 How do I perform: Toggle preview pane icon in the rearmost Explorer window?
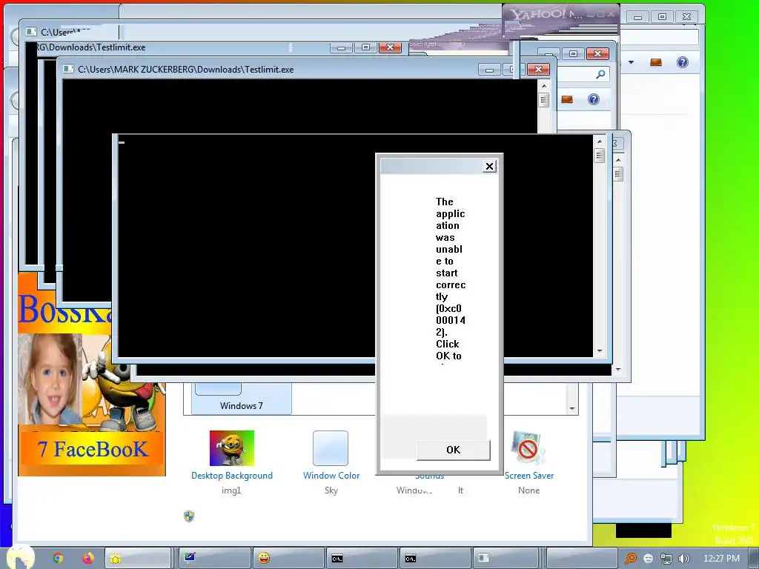pyautogui.click(x=656, y=62)
